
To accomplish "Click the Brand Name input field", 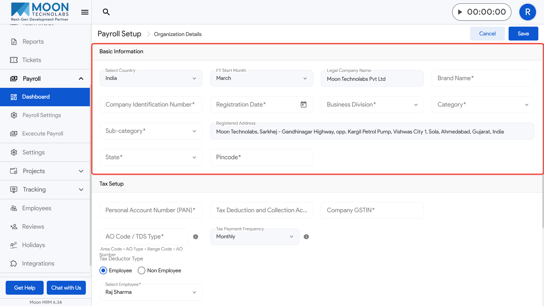I will [x=483, y=78].
